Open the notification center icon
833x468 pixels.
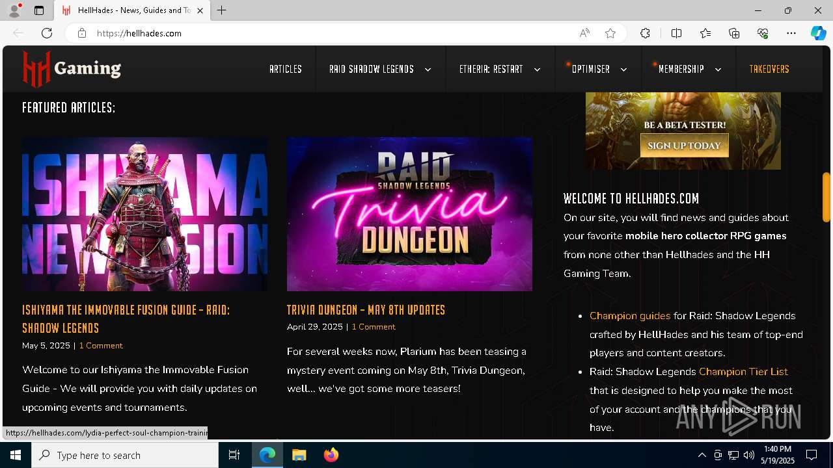[812, 455]
